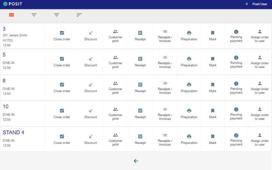Viewport: 272px width, 170px height.
Task: Mark order 10
Action: pyautogui.click(x=213, y=114)
